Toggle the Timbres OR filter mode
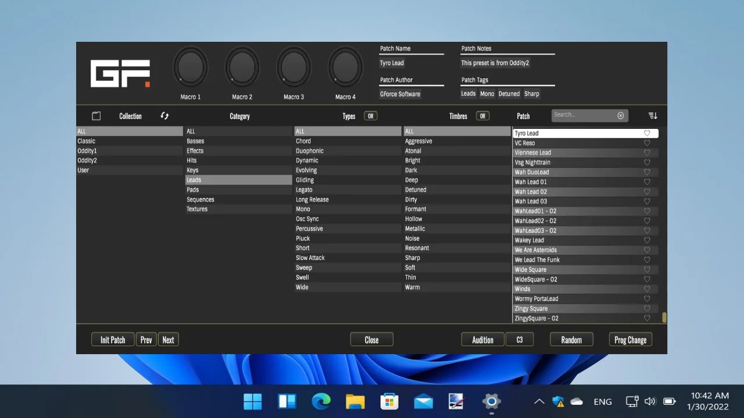Viewport: 744px width, 418px height. click(482, 116)
